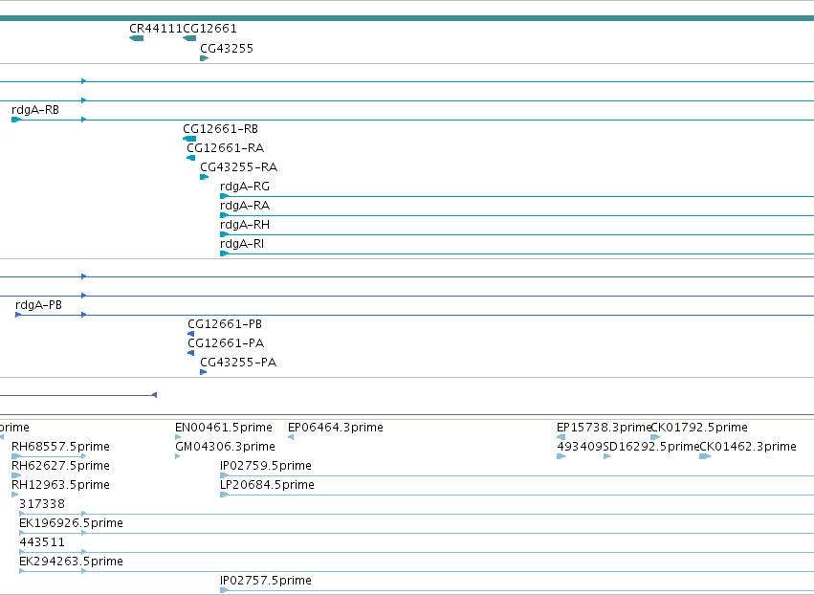Select EST RH62627.5prime
The height and width of the screenshot is (595, 814).
[x=60, y=466]
